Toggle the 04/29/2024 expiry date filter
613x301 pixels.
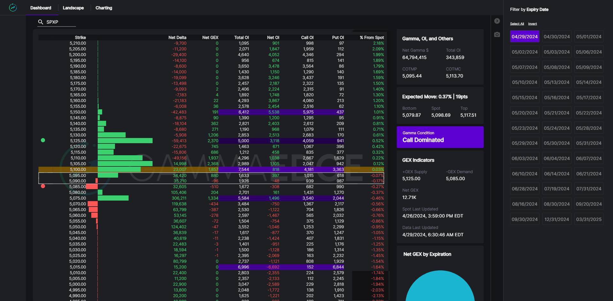point(525,37)
